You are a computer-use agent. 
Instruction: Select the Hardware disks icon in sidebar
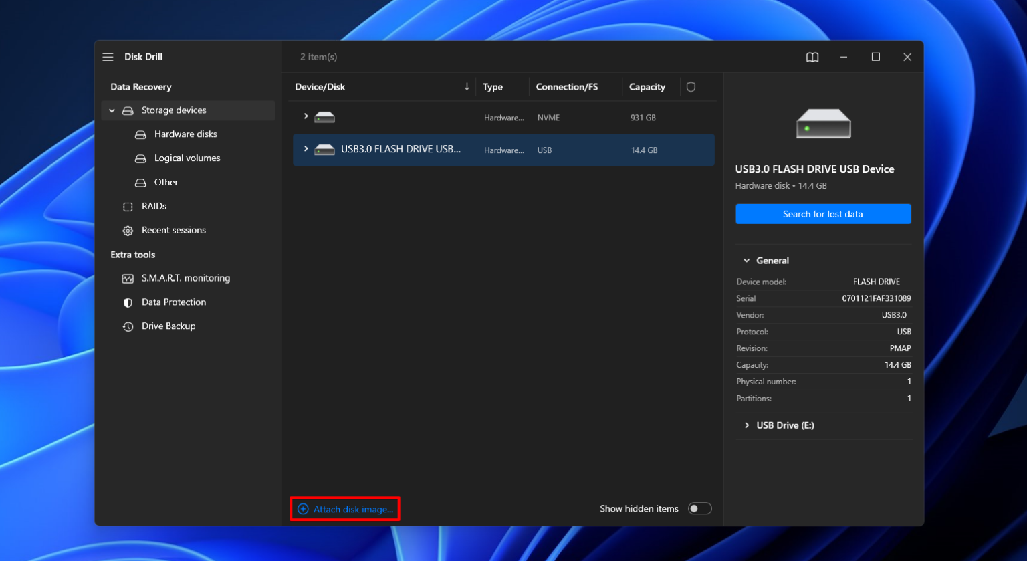(x=140, y=134)
